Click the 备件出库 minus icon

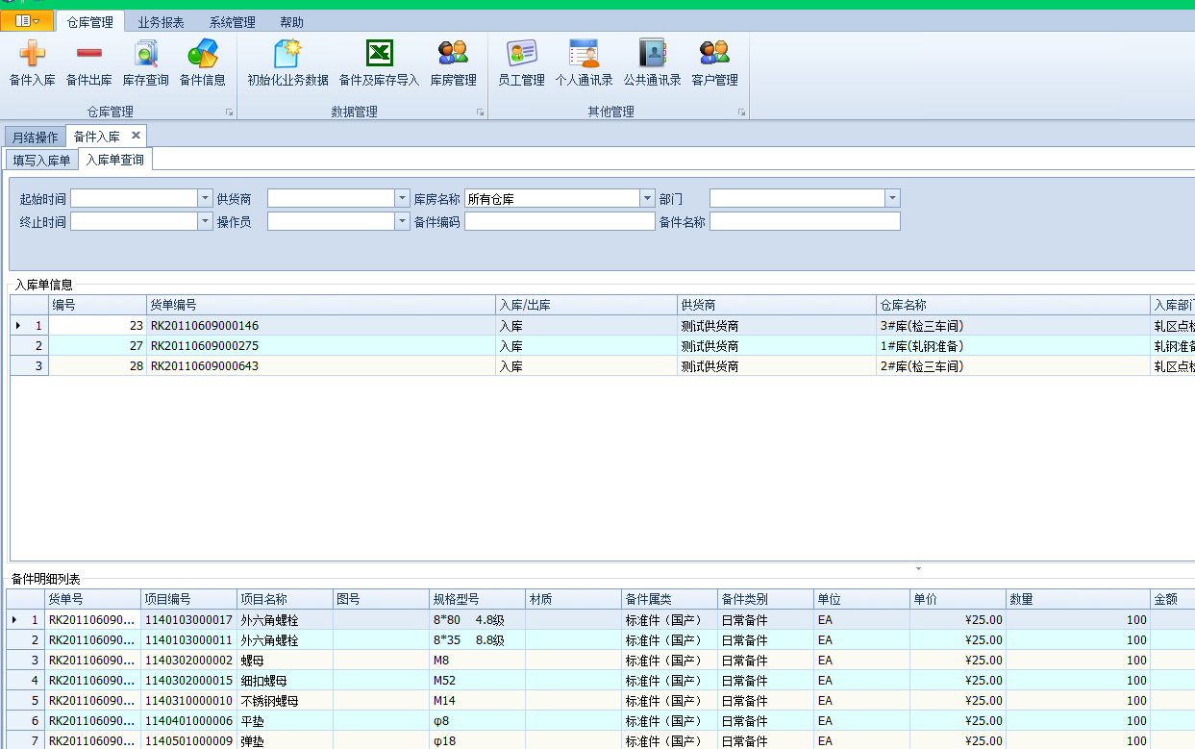[88, 54]
